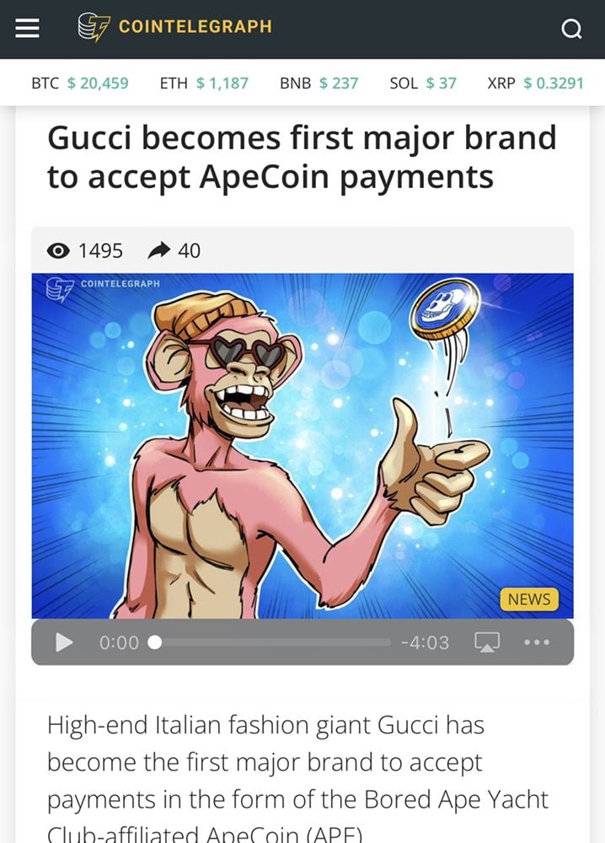605x843 pixels.
Task: Select the ETH price ticker
Action: click(204, 83)
